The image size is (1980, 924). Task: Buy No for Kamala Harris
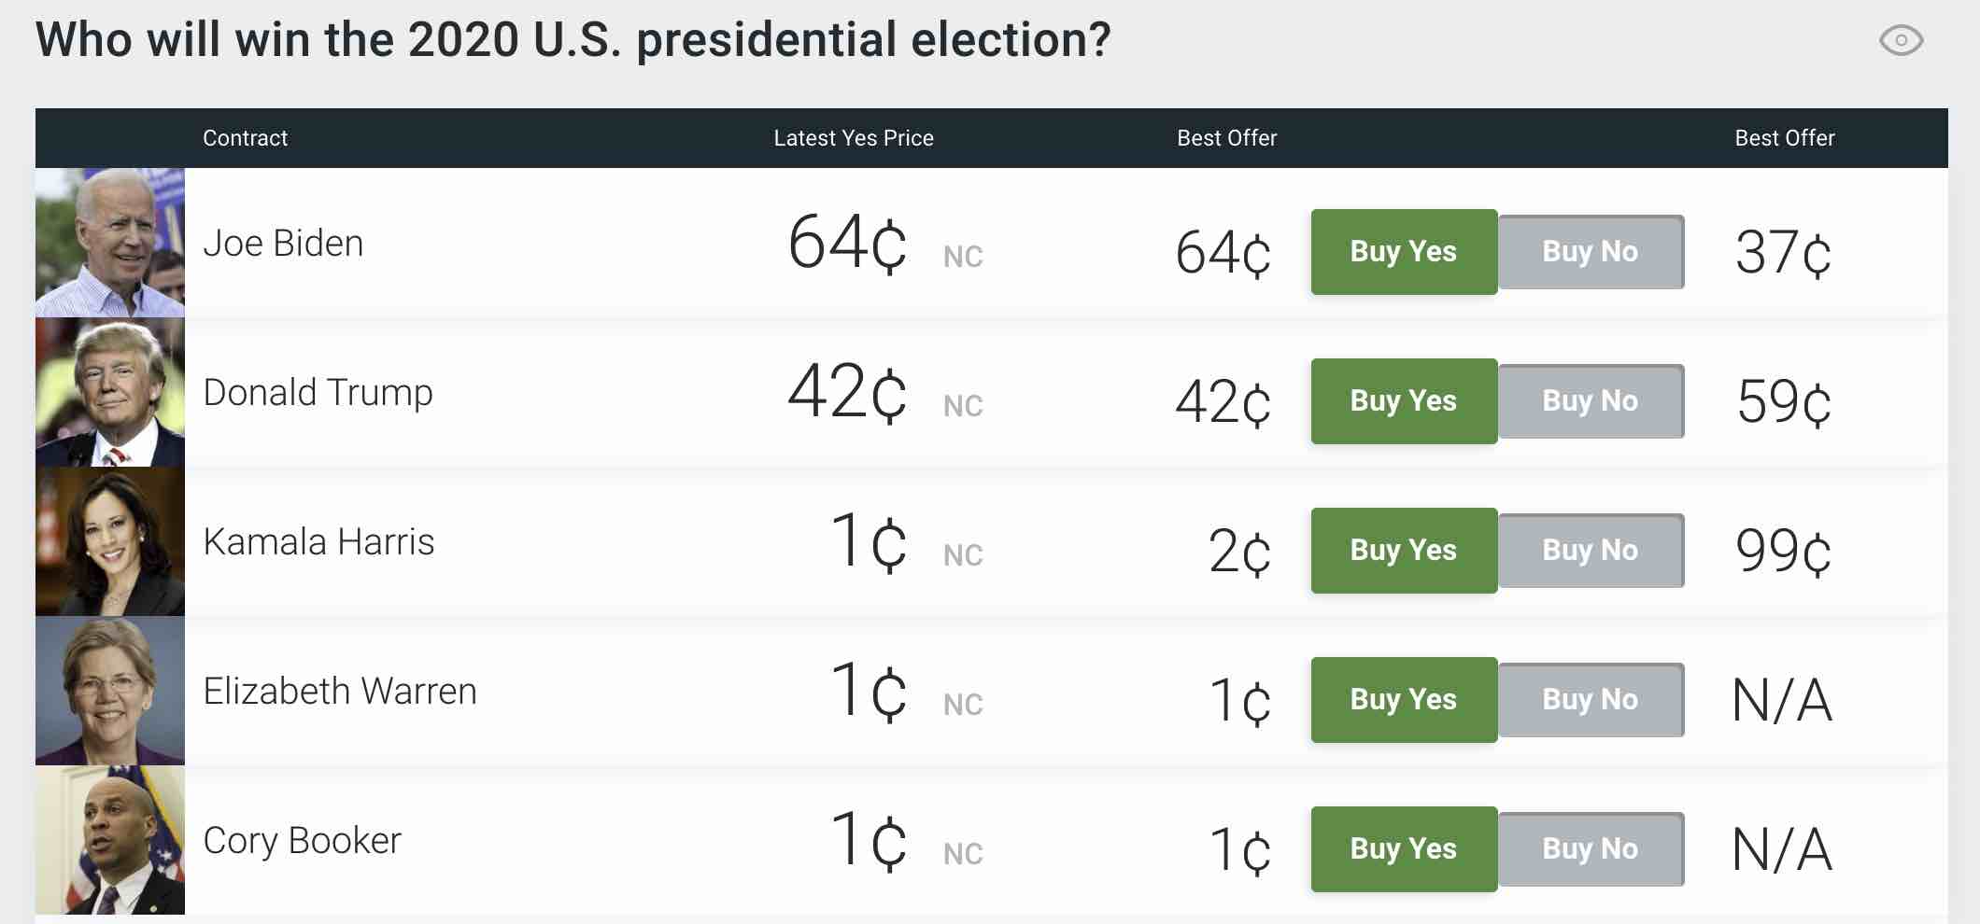[1591, 551]
